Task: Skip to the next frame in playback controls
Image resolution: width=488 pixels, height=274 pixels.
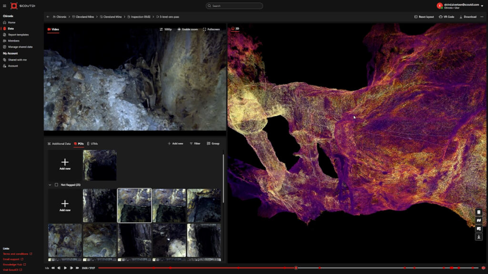Action: 71,268
